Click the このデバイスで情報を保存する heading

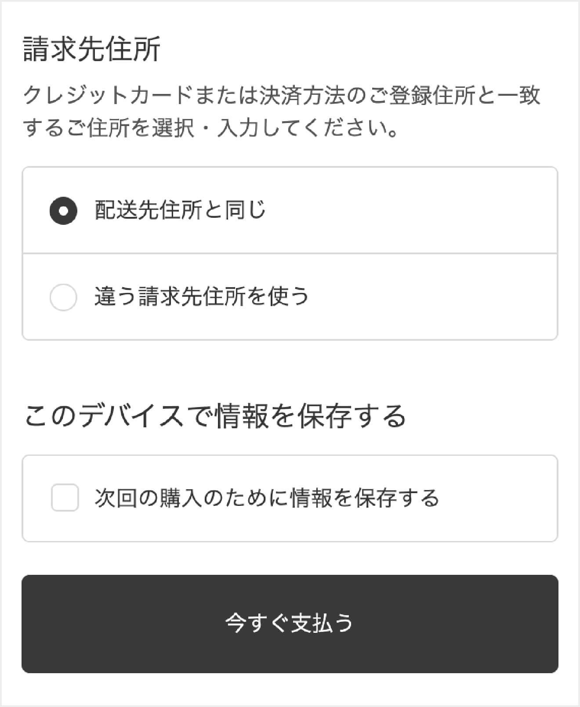[215, 416]
